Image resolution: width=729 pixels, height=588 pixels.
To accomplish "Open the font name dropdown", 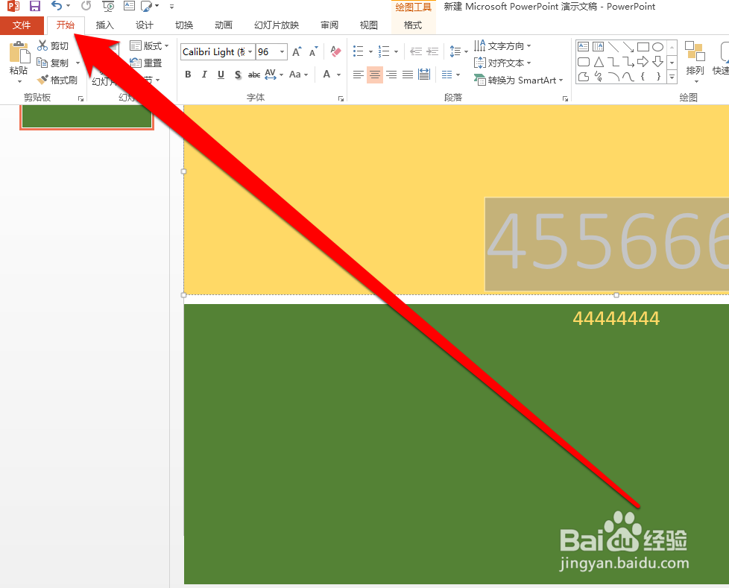I will point(250,51).
